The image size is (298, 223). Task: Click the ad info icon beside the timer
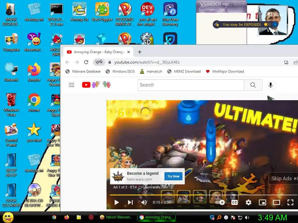140,187
